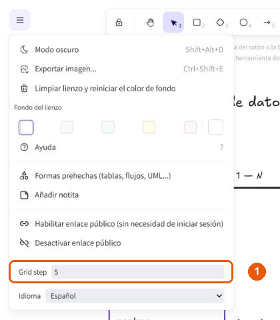The width and height of the screenshot is (280, 320).
Task: Select the white canvas background swatch
Action: tap(26, 127)
